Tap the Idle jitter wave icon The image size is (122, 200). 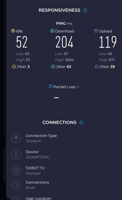point(14,66)
